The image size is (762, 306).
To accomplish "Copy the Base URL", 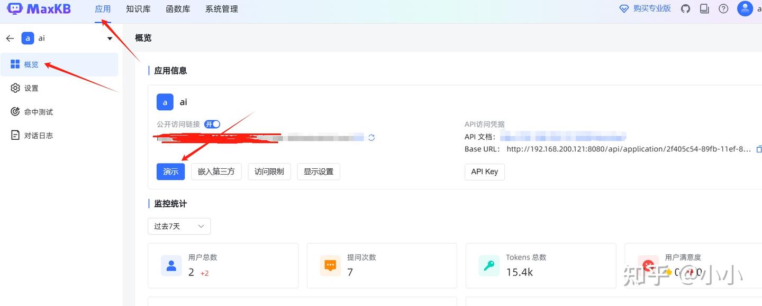I will pyautogui.click(x=759, y=149).
